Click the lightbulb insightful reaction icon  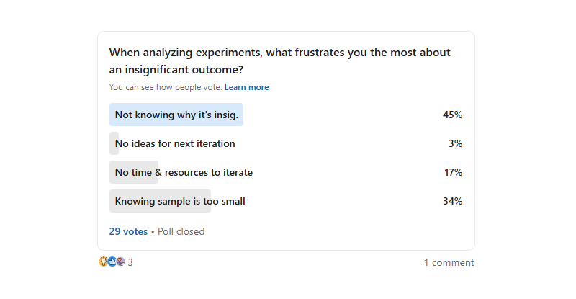pyautogui.click(x=103, y=262)
